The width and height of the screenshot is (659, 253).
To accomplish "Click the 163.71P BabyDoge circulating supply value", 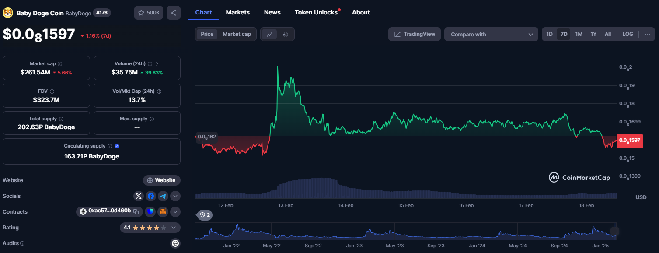I will pyautogui.click(x=91, y=156).
